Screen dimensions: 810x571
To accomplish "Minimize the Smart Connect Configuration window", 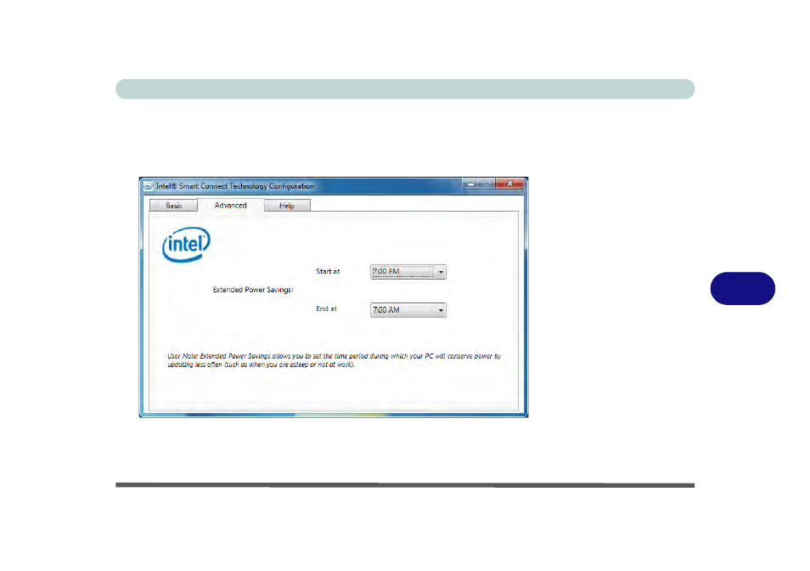I will [470, 184].
